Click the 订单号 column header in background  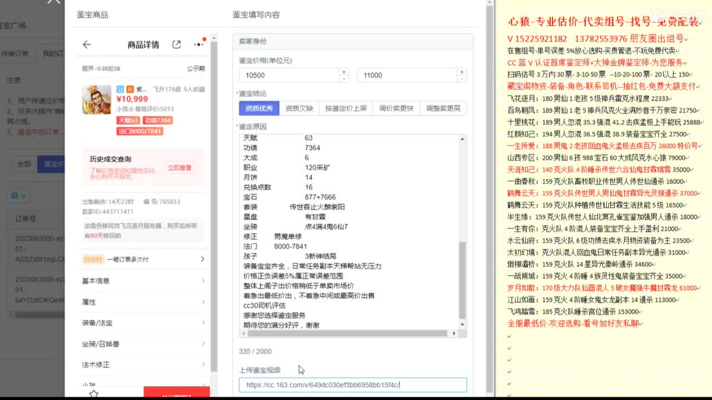pos(26,219)
